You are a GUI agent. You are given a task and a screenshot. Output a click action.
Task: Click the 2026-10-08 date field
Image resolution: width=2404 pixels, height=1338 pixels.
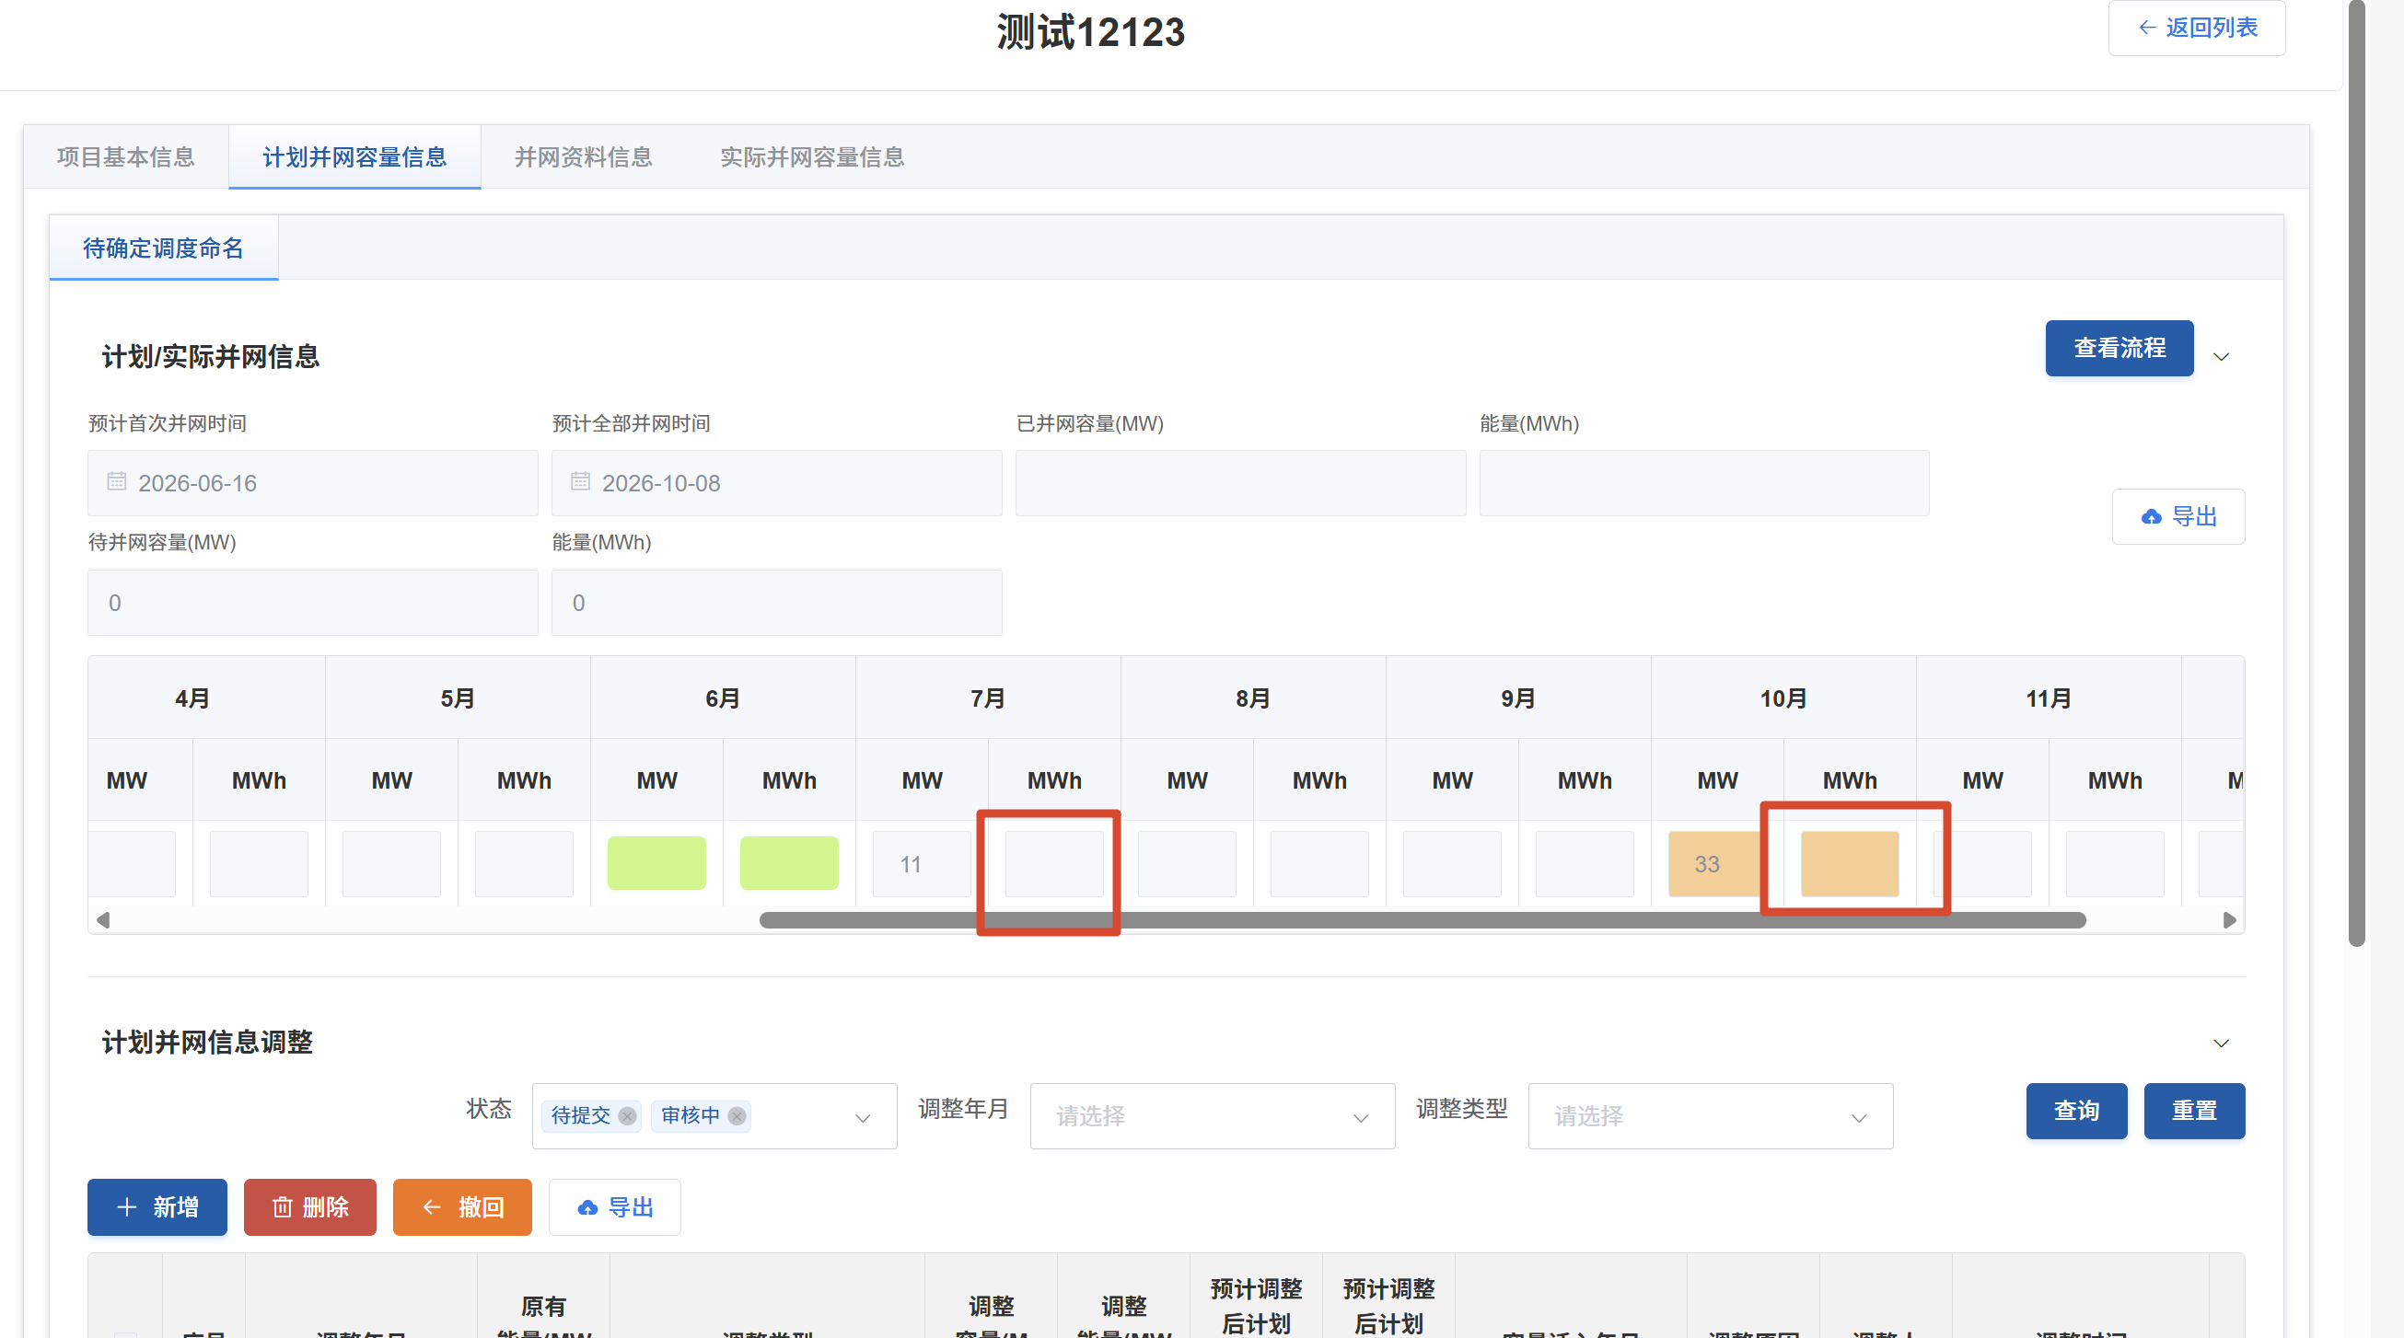776,483
